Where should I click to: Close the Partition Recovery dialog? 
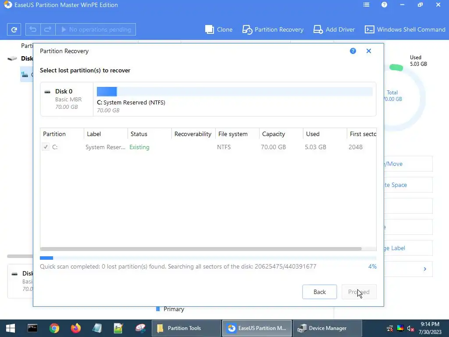tap(368, 51)
